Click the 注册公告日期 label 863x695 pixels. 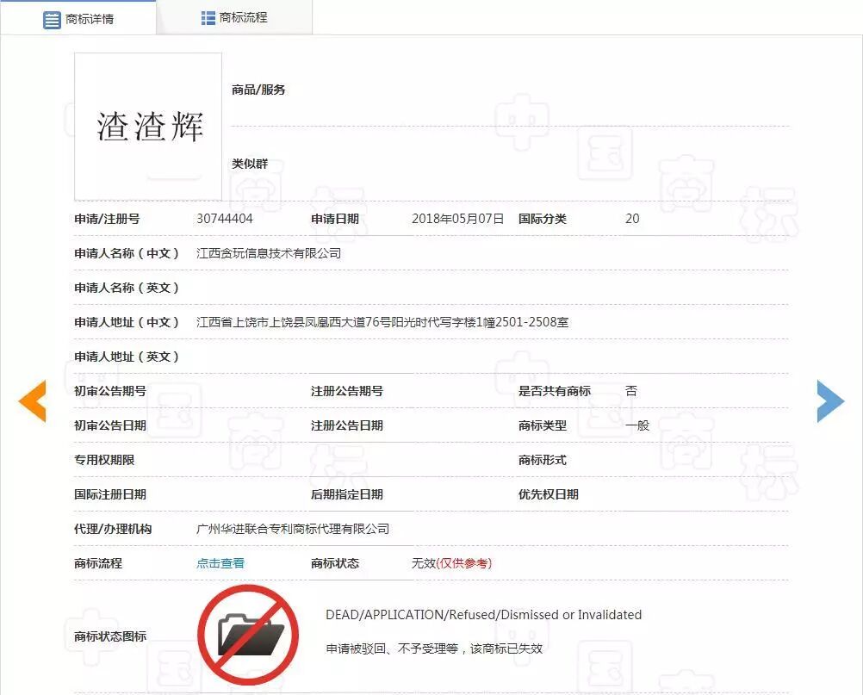[347, 425]
